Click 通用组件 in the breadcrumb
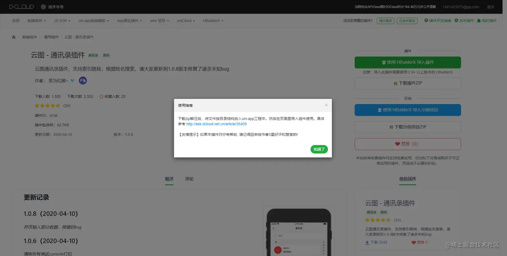The image size is (507, 256). pos(51,37)
